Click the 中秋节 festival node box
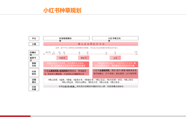The width and height of the screenshot is (186, 117). [x=62, y=58]
